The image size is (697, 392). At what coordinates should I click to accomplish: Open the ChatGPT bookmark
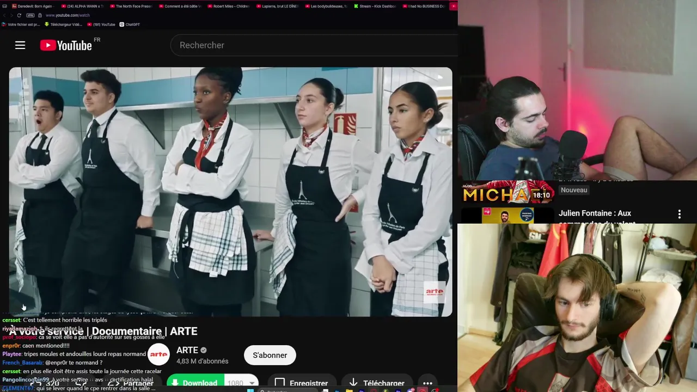[130, 24]
